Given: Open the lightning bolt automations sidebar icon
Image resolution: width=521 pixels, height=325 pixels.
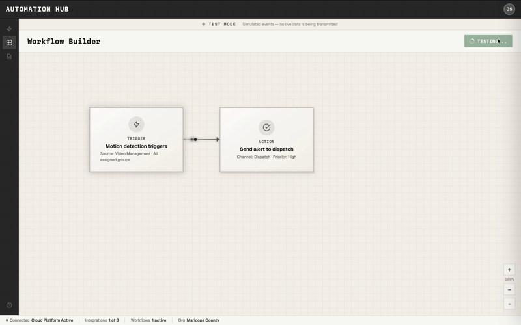Looking at the screenshot, I should (9, 29).
